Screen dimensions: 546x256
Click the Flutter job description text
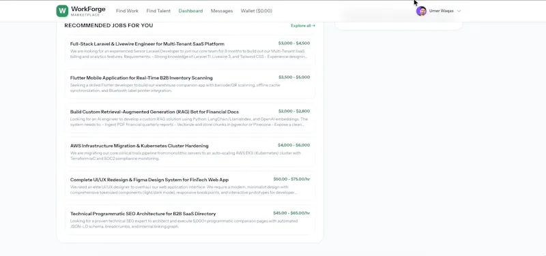[175, 88]
